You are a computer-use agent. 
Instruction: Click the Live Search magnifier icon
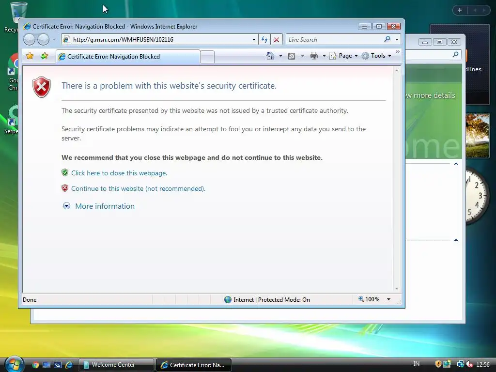point(387,39)
